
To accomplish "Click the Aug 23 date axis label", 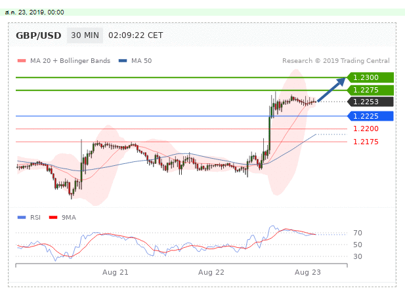I will point(308,272).
